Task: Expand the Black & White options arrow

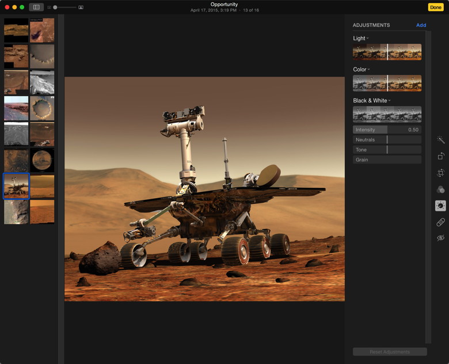Action: pyautogui.click(x=390, y=101)
